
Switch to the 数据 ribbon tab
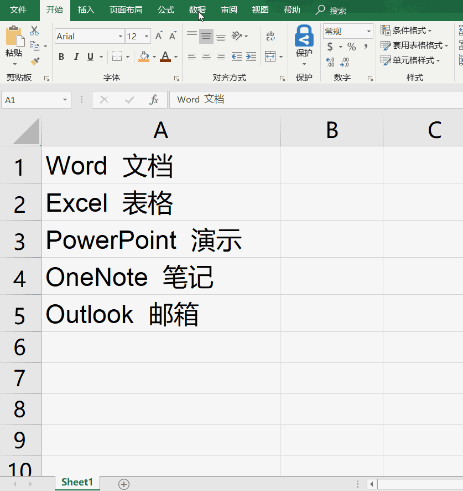click(197, 10)
